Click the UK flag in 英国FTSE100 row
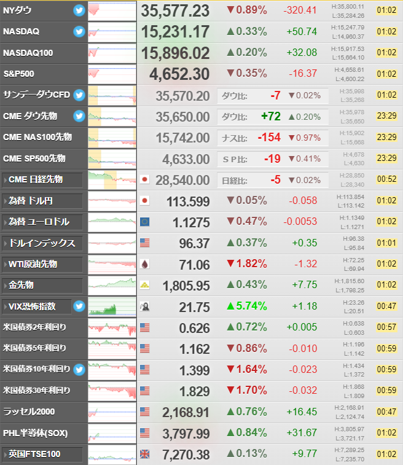The width and height of the screenshot is (403, 465). click(144, 454)
